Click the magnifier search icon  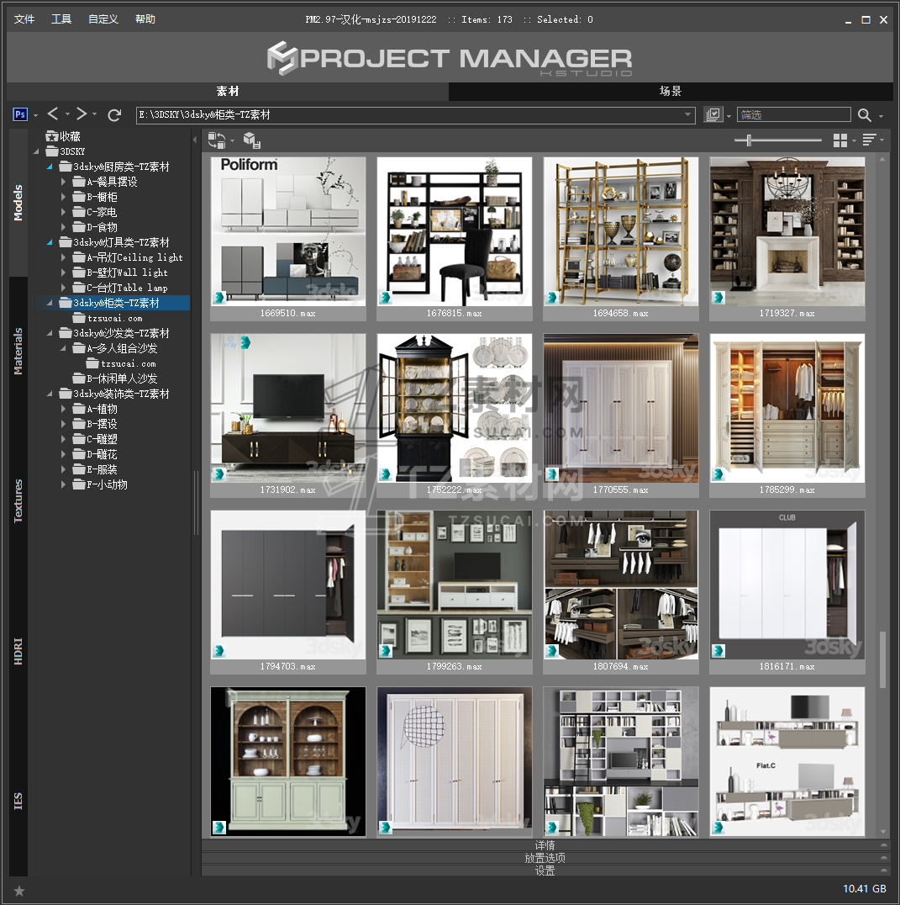(x=865, y=115)
